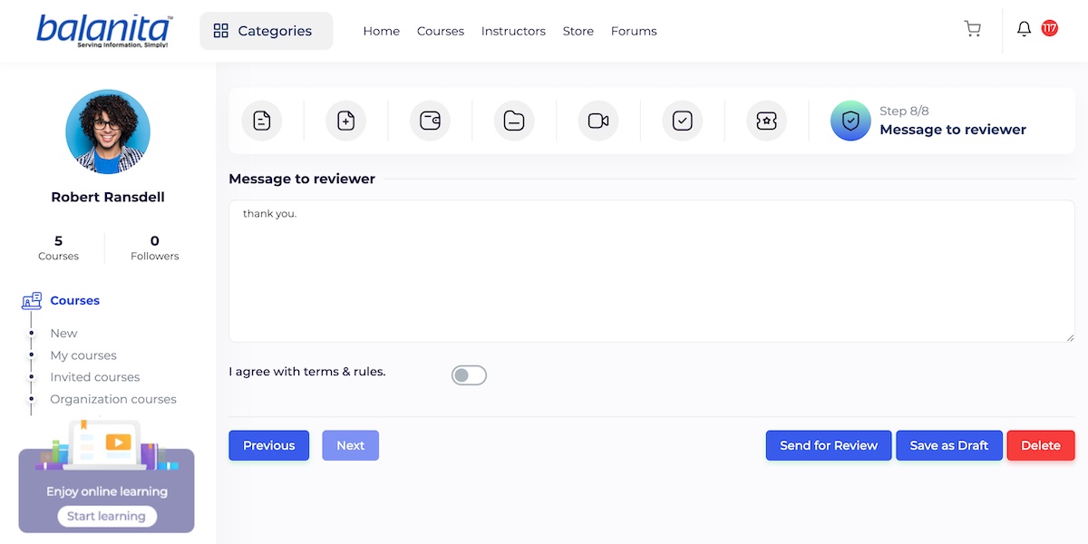The height and width of the screenshot is (544, 1088).
Task: Expand the Courses sidebar section
Action: tap(74, 301)
